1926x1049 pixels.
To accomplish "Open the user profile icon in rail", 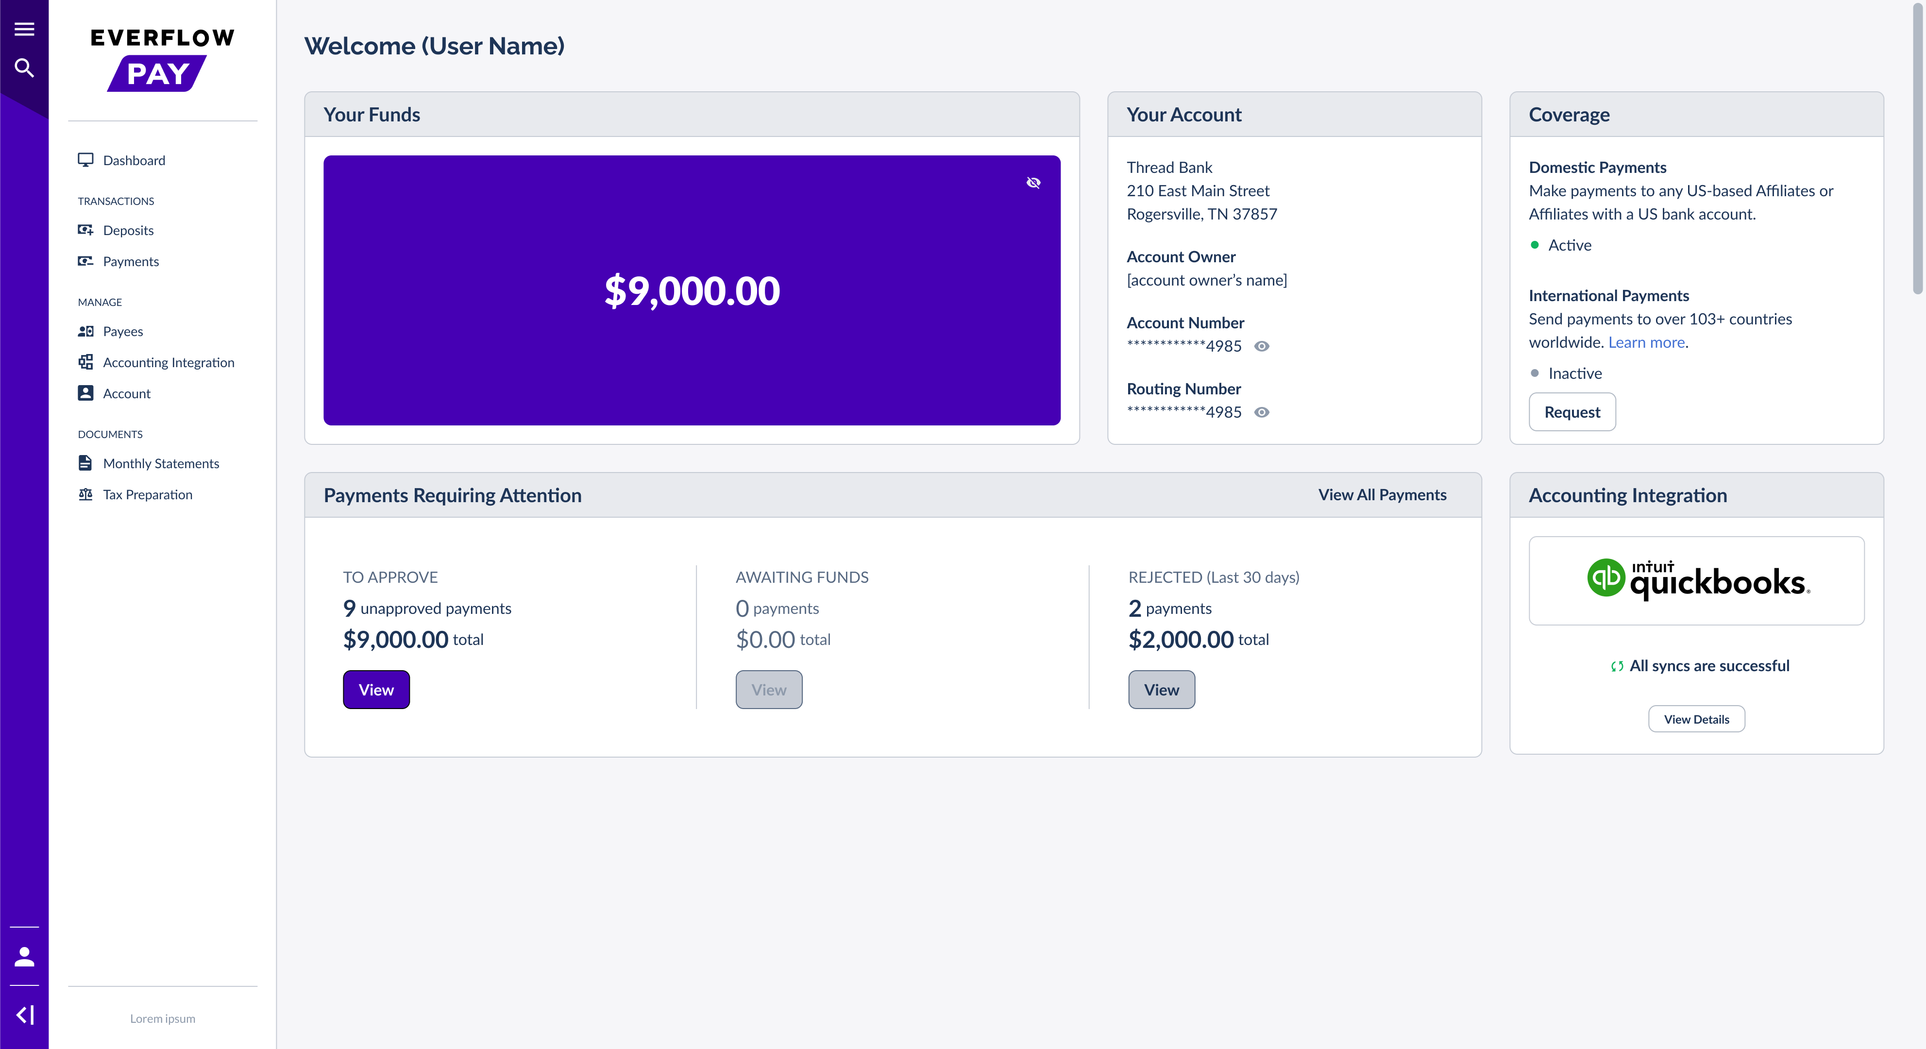I will [24, 956].
